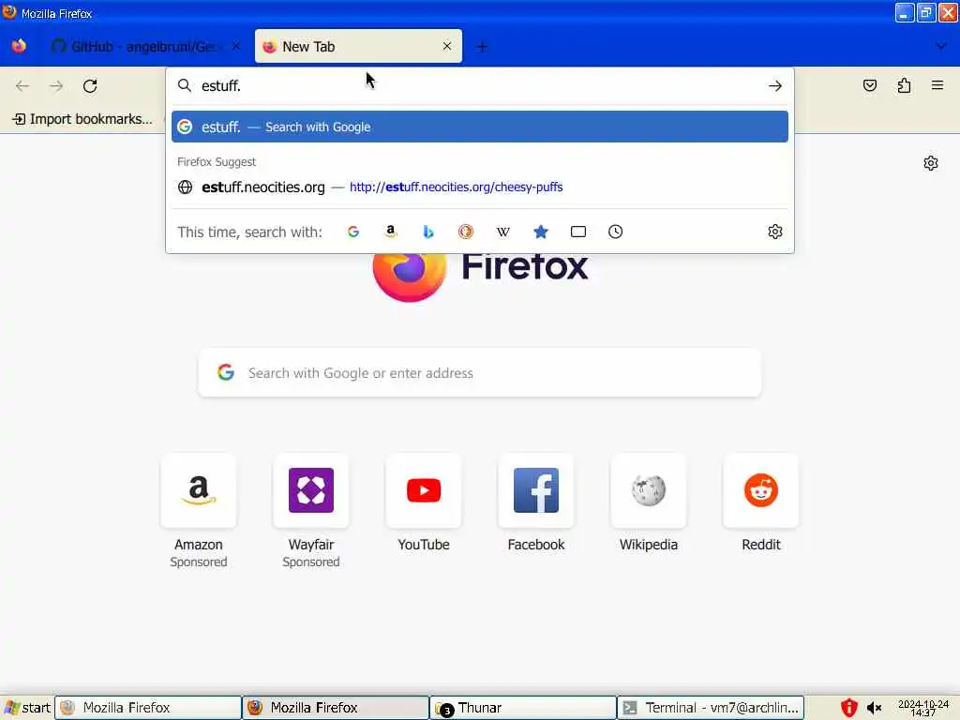Switch to Terminal window in taskbar
The width and height of the screenshot is (960, 720).
[711, 708]
